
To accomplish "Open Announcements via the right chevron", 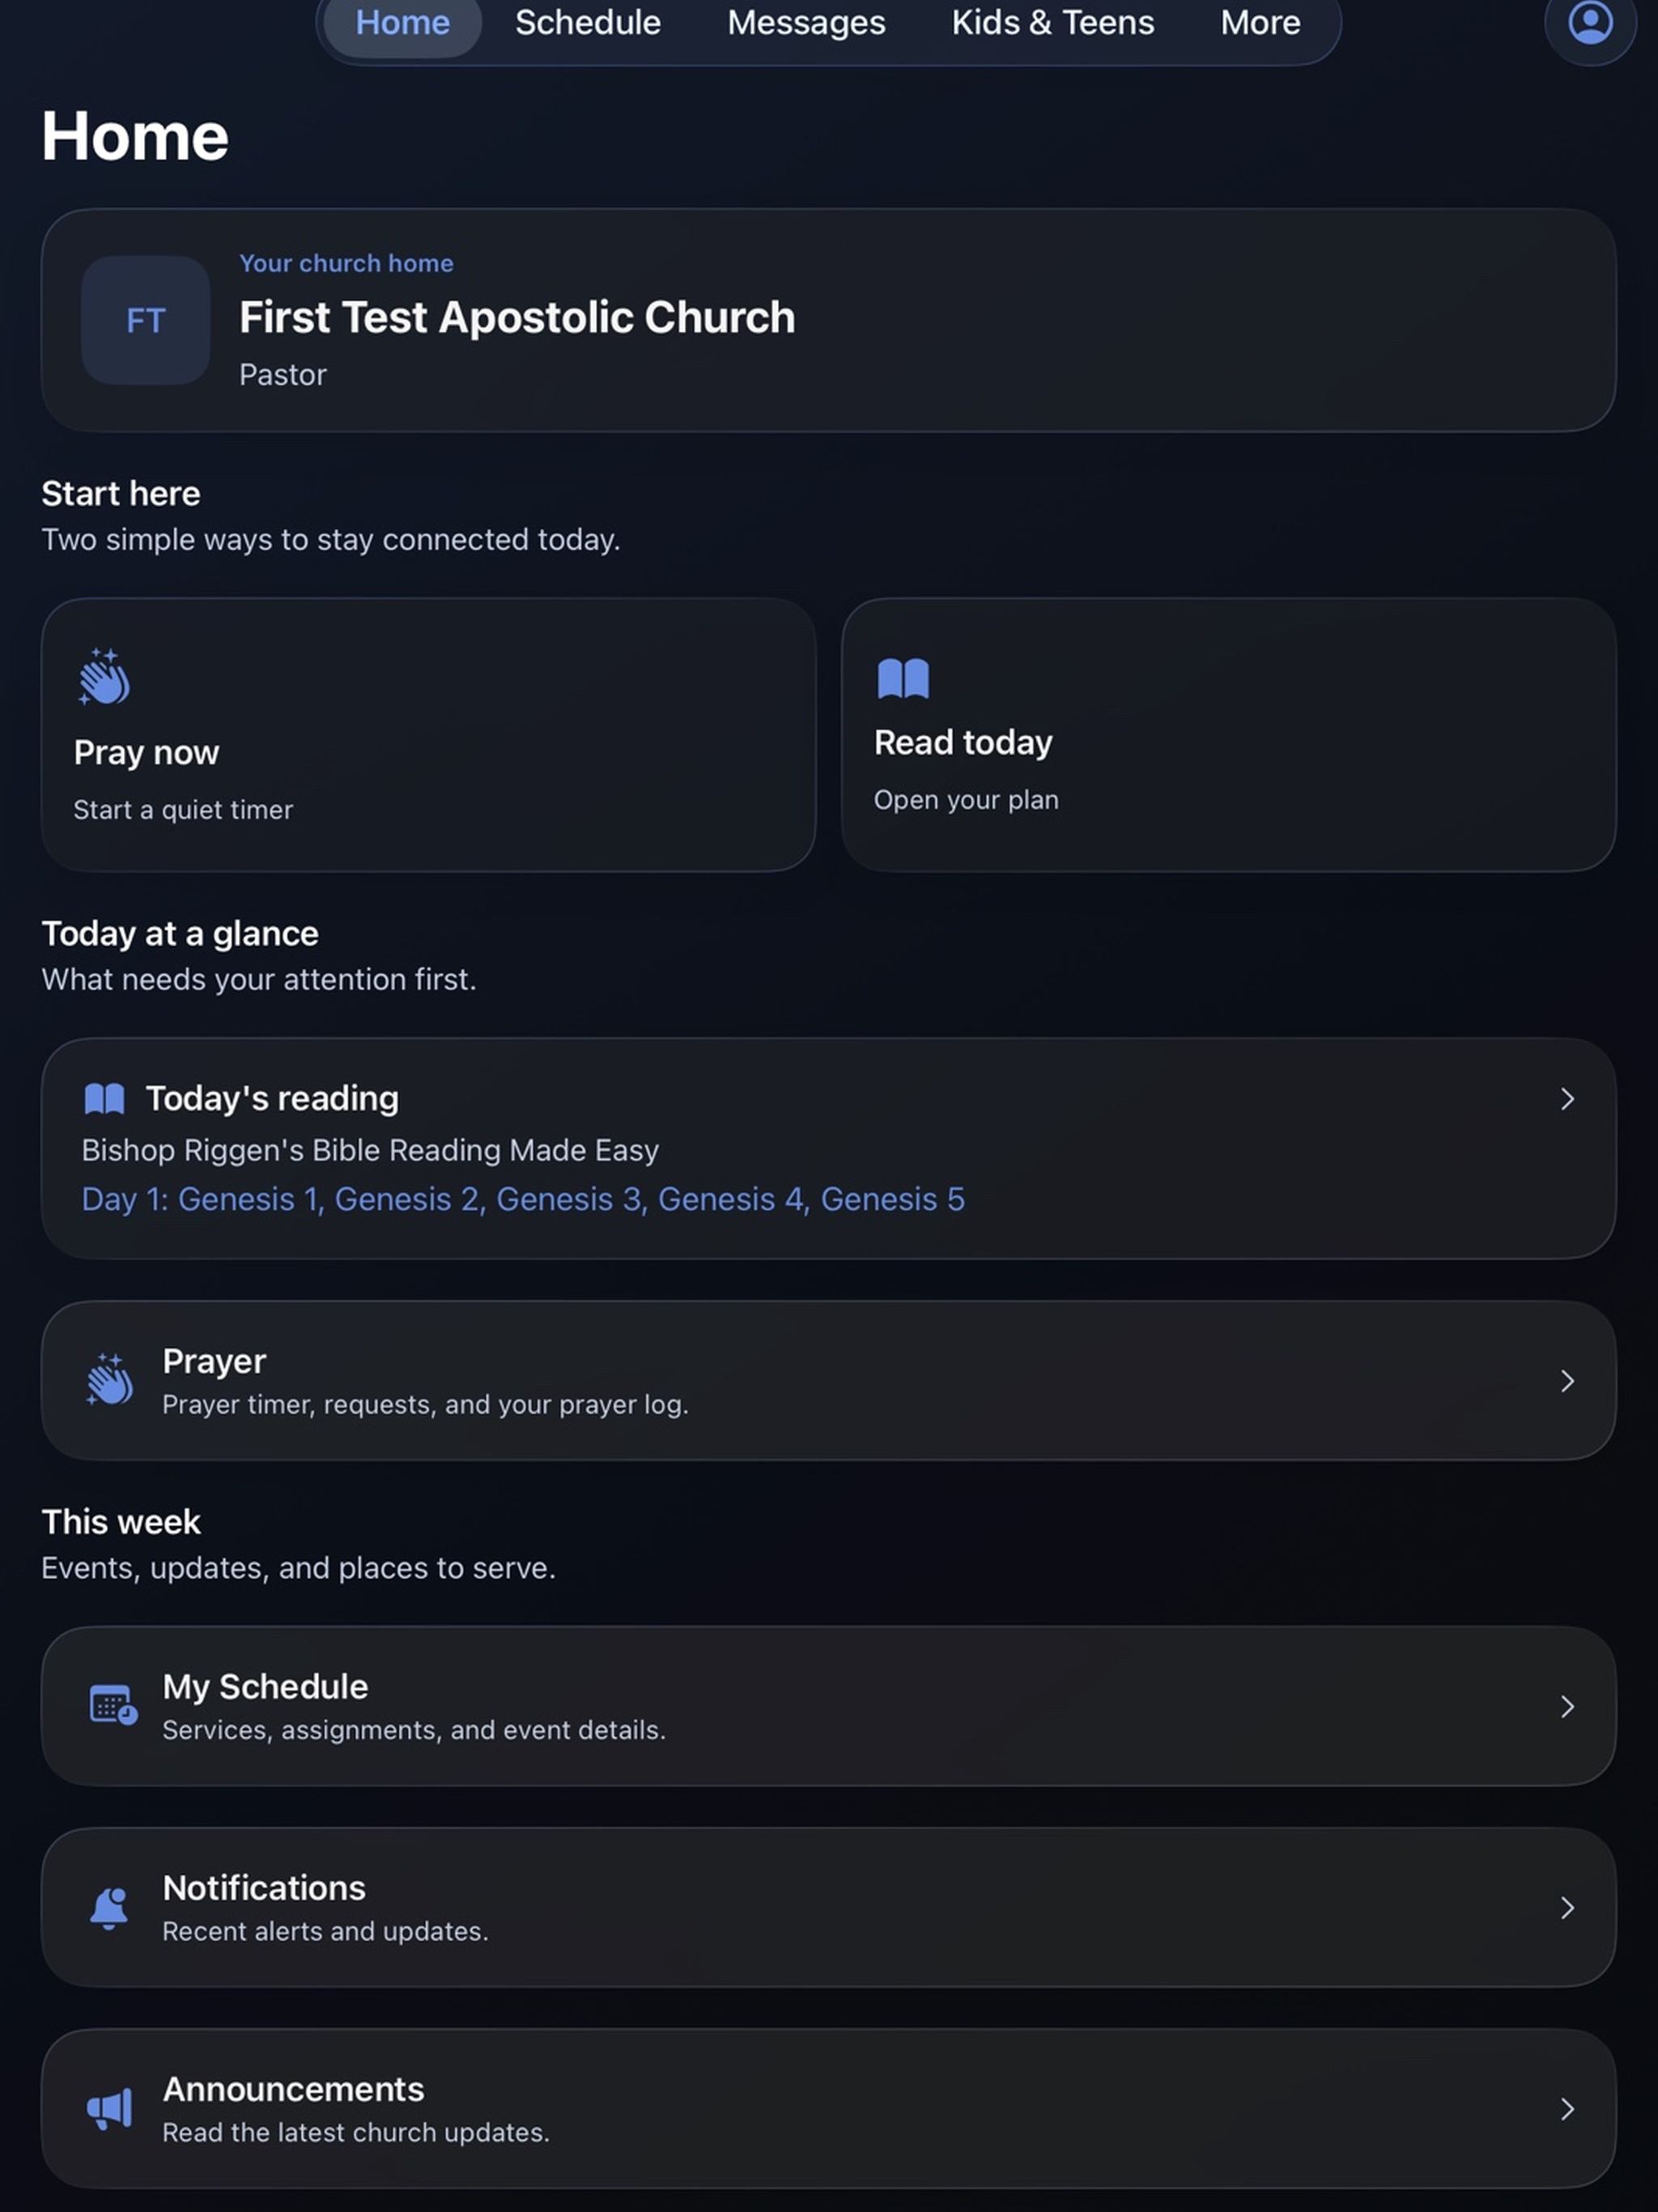I will 1567,2109.
